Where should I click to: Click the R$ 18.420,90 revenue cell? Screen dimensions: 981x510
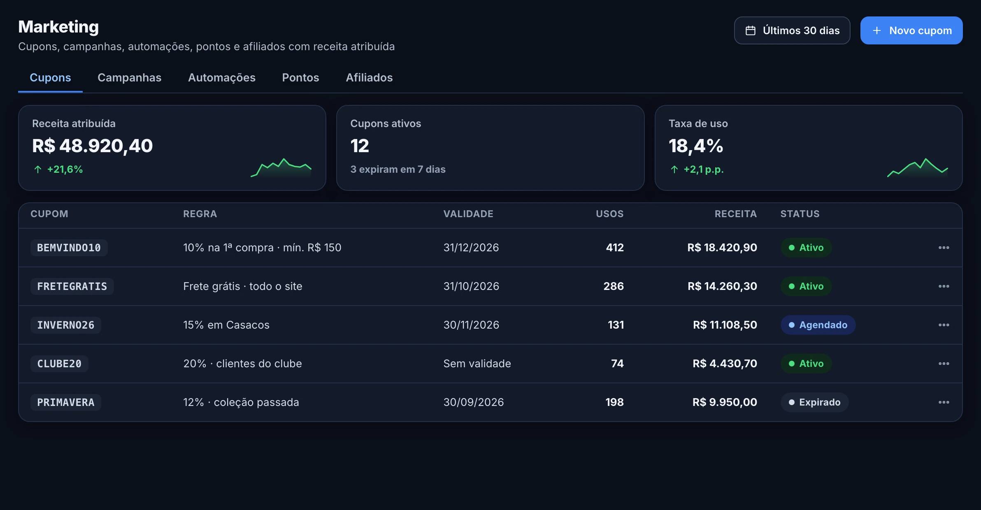coord(722,248)
